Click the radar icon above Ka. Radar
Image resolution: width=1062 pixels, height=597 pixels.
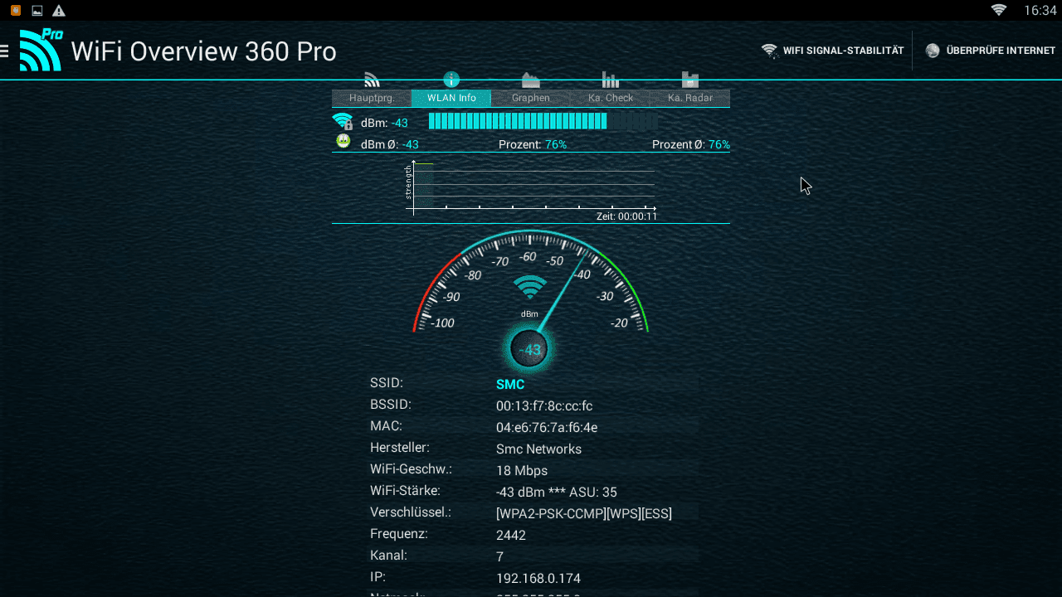click(690, 80)
